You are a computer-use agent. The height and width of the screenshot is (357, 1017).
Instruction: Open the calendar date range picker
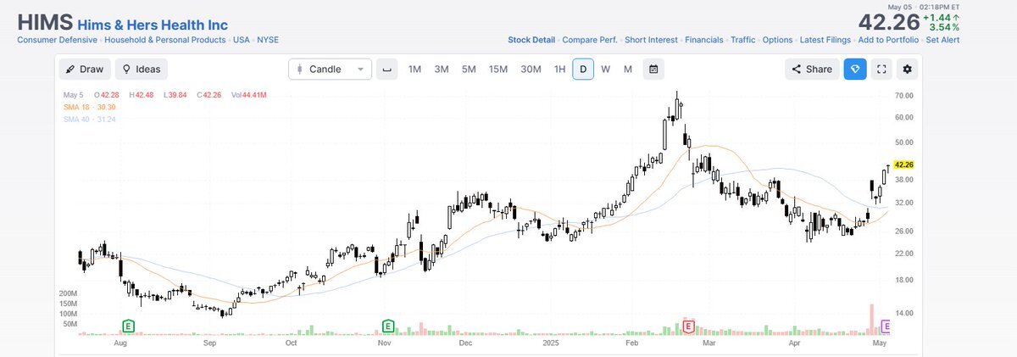pos(653,69)
